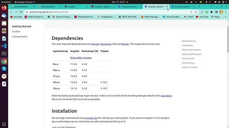
Task: Open the Maps bookmark
Action: 215,17
